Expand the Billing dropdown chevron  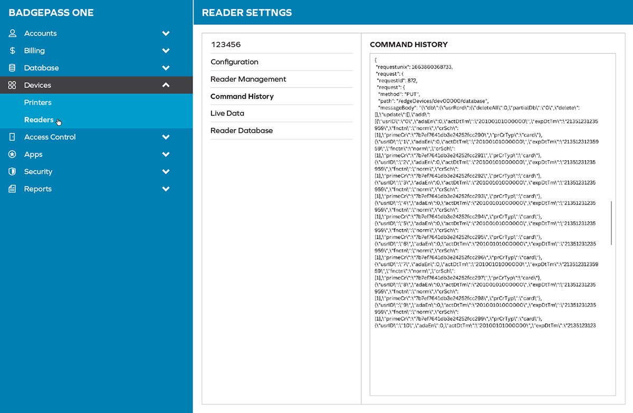coord(166,51)
